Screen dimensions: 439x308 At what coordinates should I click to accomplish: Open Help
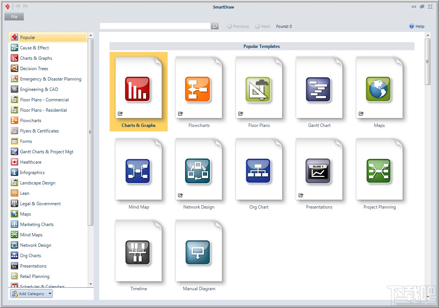(417, 26)
